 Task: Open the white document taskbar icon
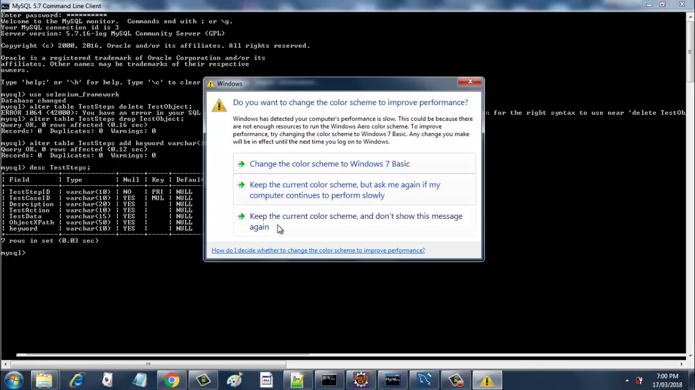click(x=266, y=380)
